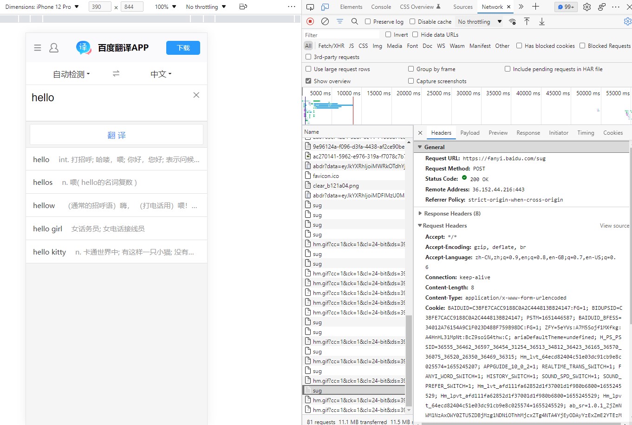The image size is (632, 425).
Task: Switch to Console tab
Action: [381, 7]
